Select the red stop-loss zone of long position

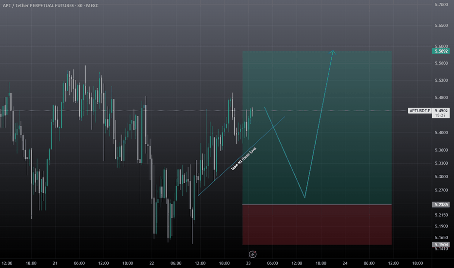pyautogui.click(x=317, y=225)
